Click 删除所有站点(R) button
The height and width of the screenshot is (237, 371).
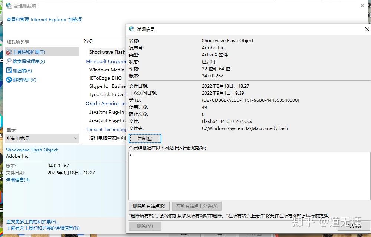[149, 206]
